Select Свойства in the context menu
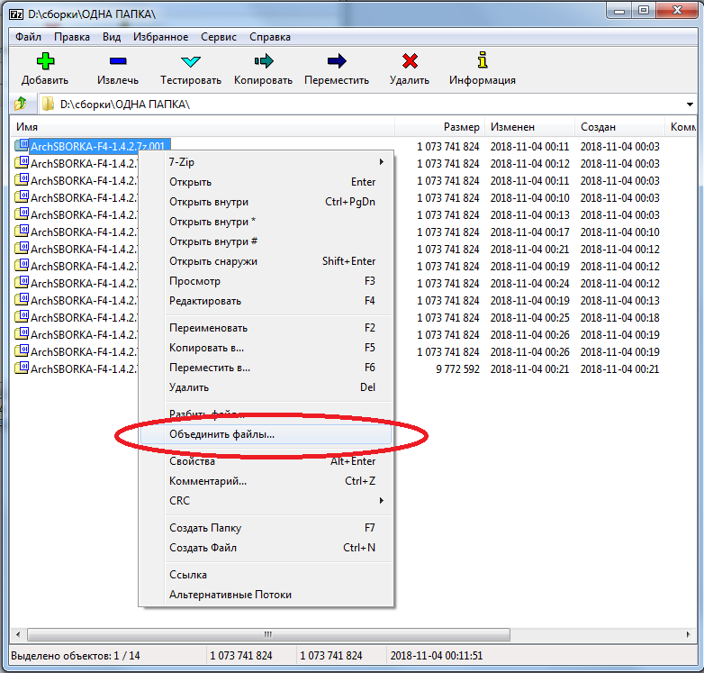704x673 pixels. pyautogui.click(x=192, y=461)
